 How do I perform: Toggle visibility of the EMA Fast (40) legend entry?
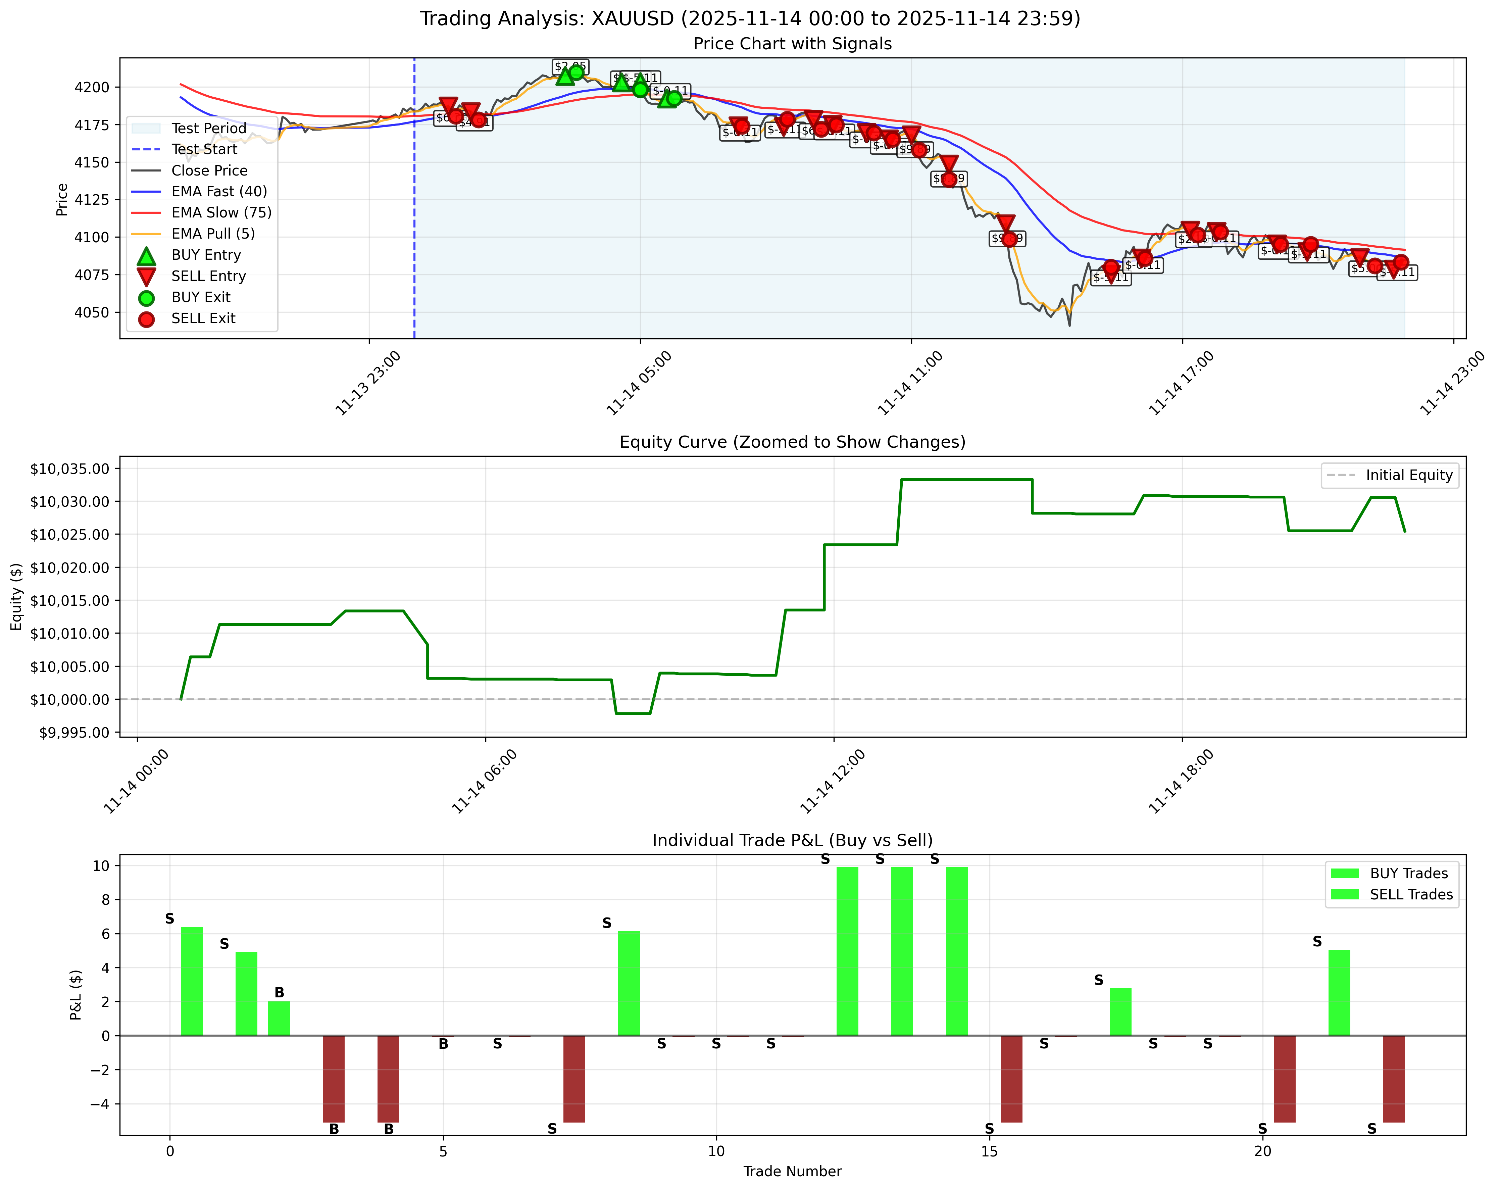tap(202, 191)
